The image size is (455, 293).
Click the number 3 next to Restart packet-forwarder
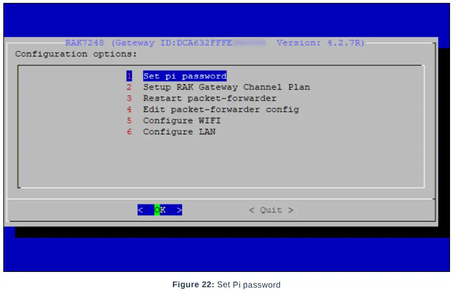[x=129, y=98]
